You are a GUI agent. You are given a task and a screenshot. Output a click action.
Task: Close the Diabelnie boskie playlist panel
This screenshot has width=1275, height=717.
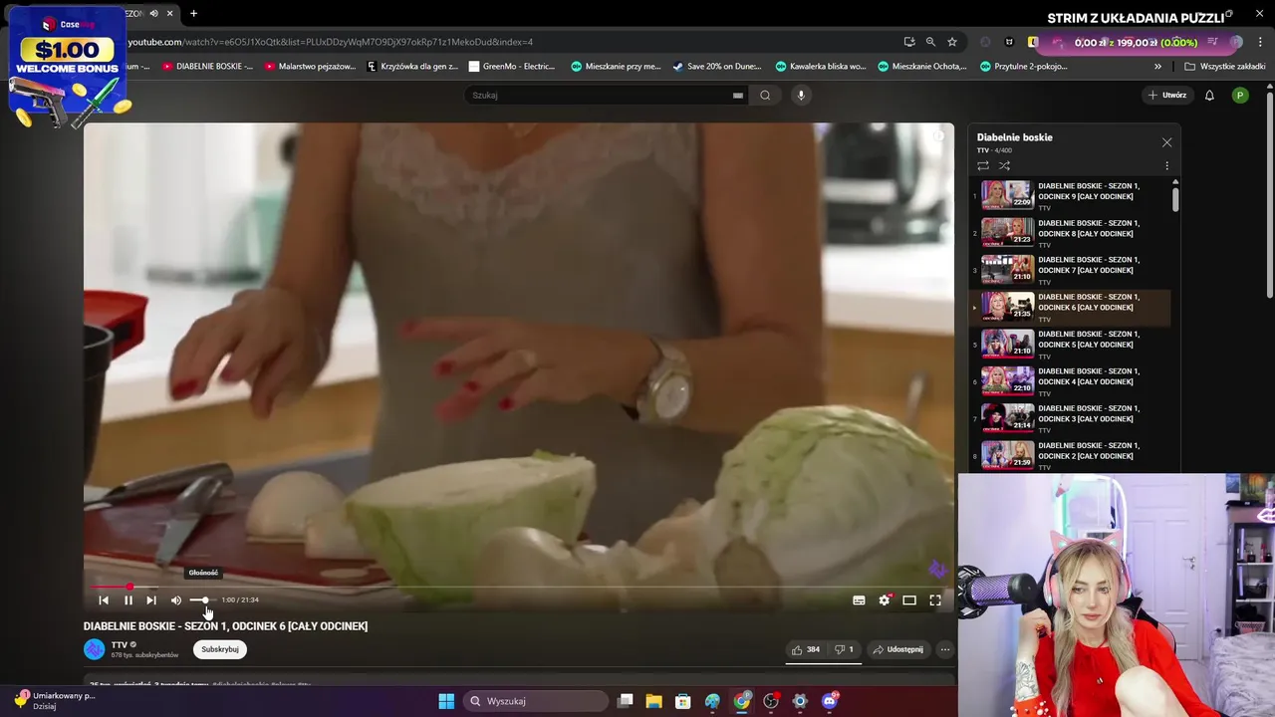(x=1166, y=142)
